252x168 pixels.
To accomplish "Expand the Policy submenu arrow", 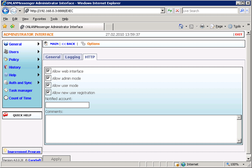I will pos(39,59).
